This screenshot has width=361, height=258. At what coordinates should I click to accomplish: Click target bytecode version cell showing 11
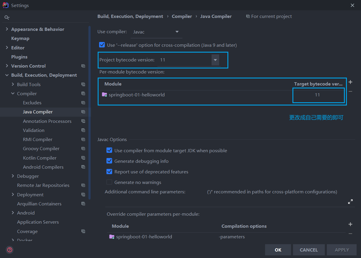317,95
